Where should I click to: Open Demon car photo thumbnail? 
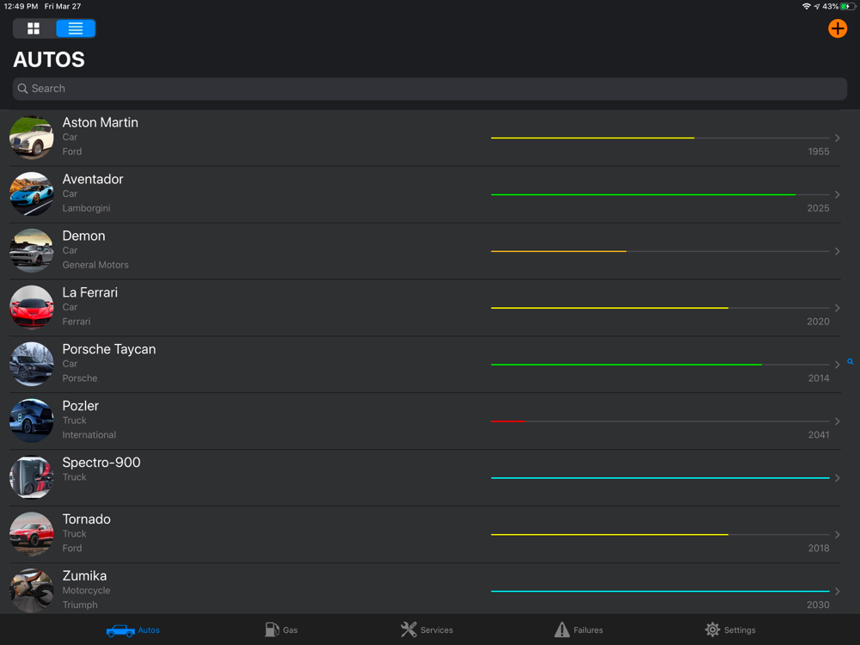pyautogui.click(x=31, y=250)
